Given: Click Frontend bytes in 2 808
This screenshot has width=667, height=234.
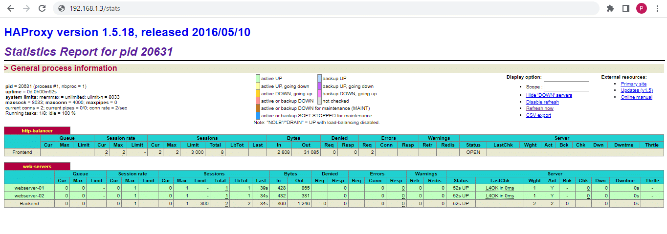Looking at the screenshot, I should [x=285, y=152].
